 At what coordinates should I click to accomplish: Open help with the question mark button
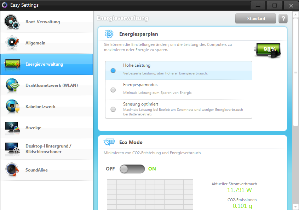coord(283,18)
